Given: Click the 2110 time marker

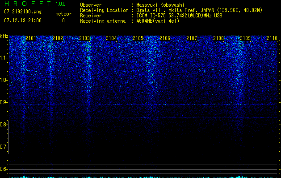Looking at the screenshot, I should click(x=272, y=38).
